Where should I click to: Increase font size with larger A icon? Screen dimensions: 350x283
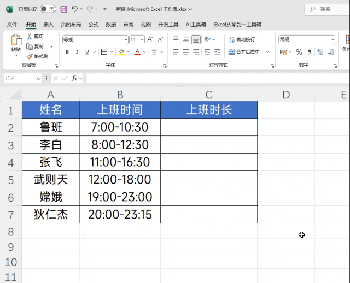(150, 39)
